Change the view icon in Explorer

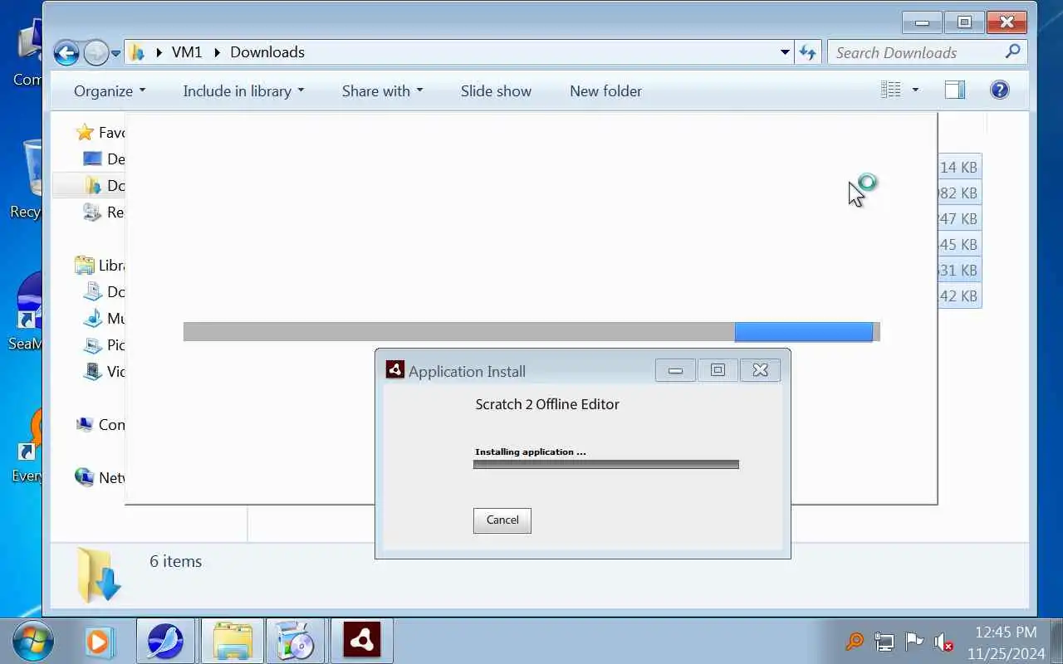point(891,90)
